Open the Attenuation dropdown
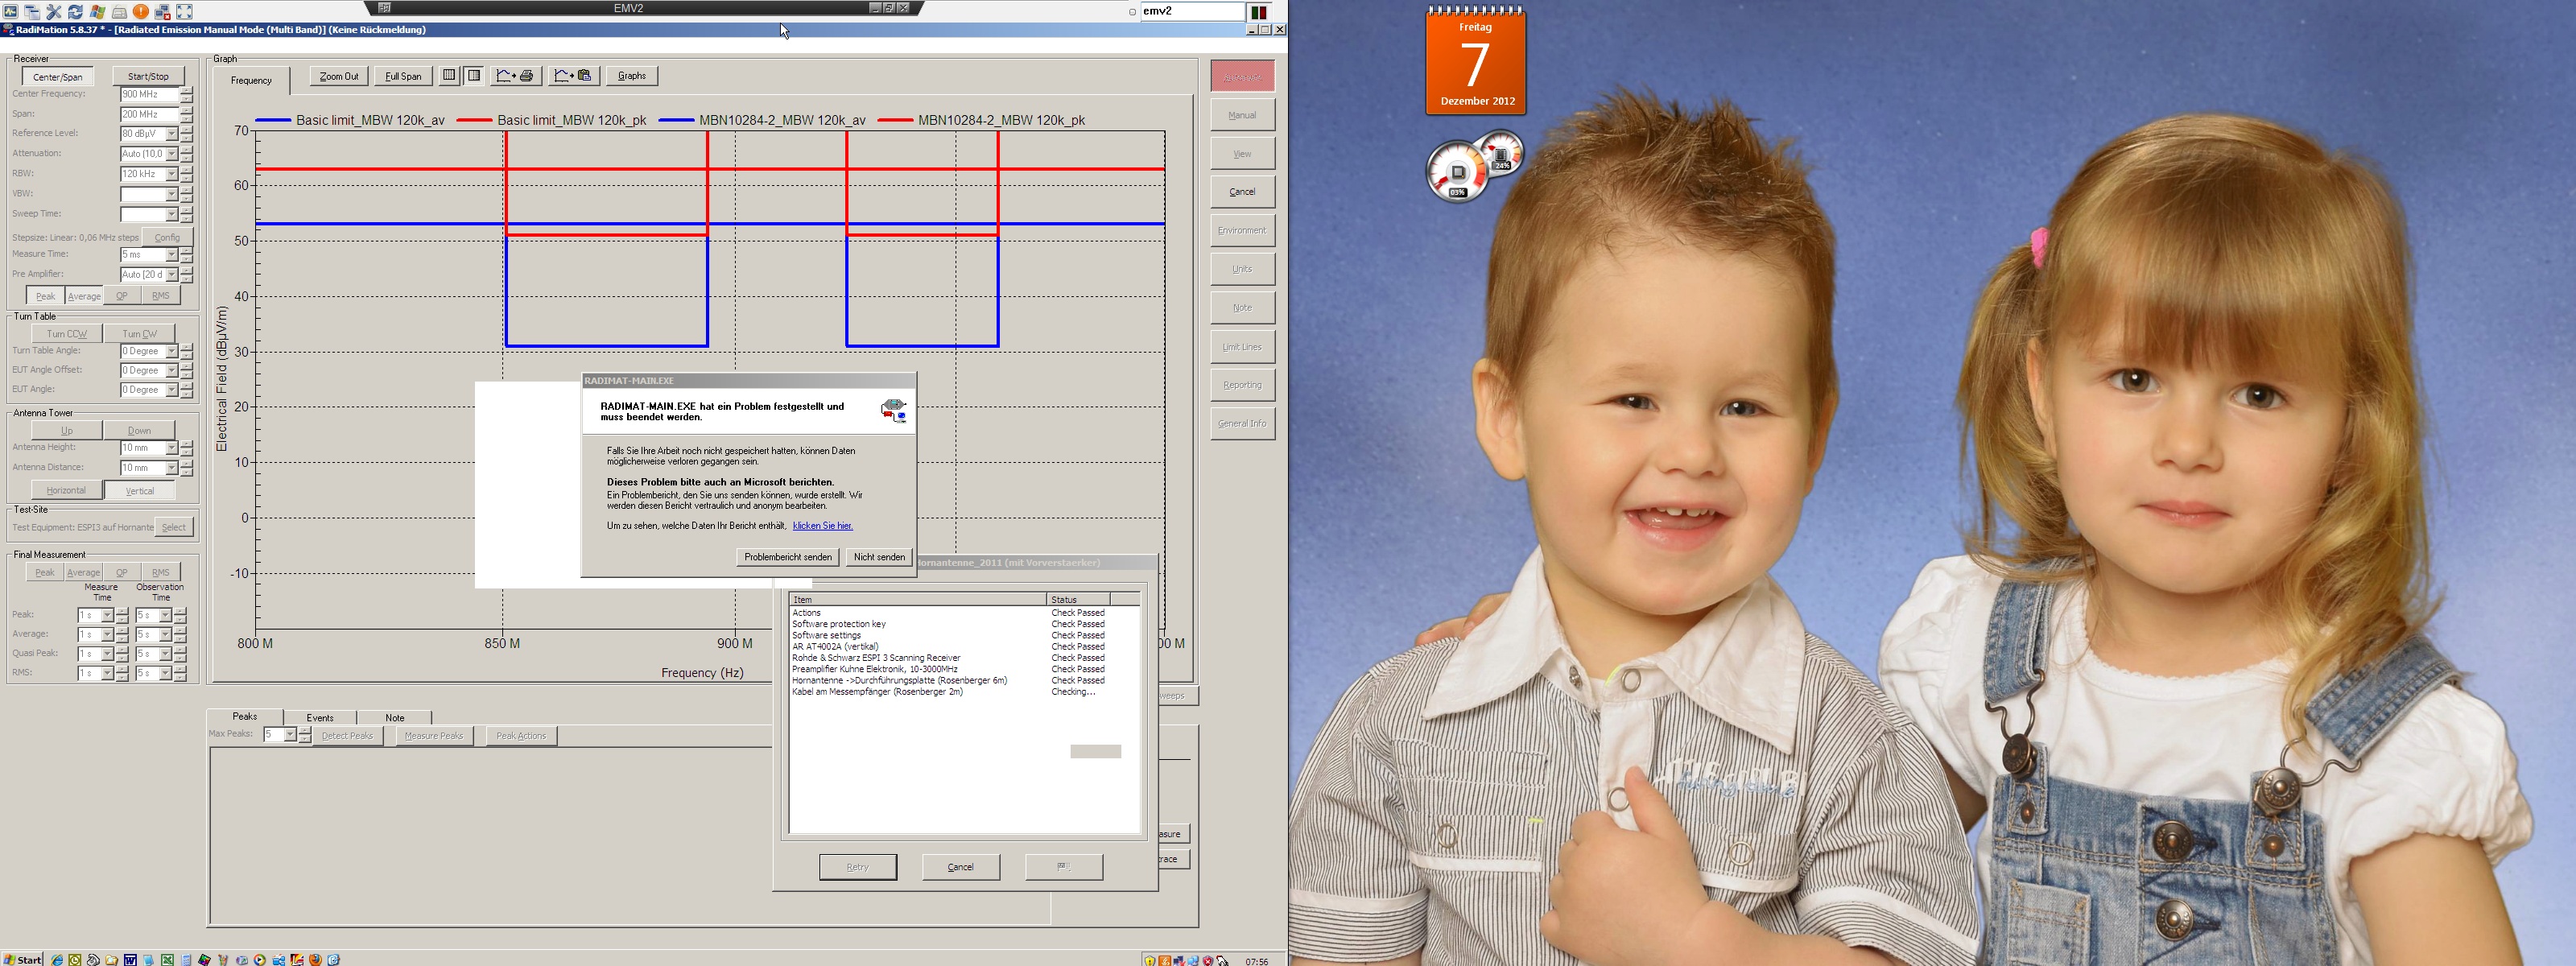This screenshot has height=966, width=2576. [172, 154]
